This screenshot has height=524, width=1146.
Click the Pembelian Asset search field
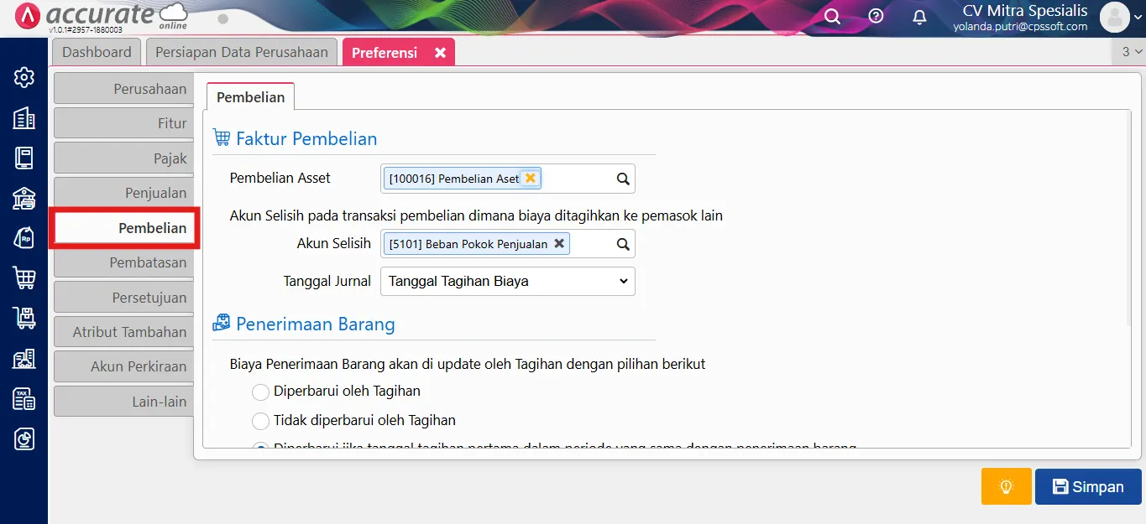coord(578,179)
